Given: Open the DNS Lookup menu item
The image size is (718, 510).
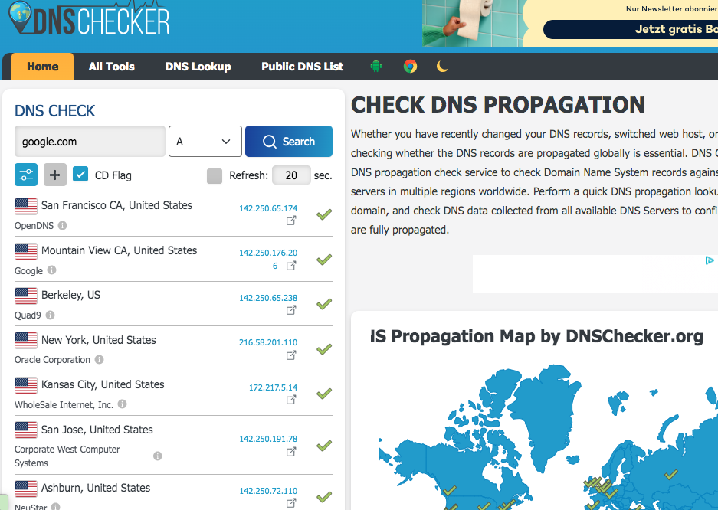Looking at the screenshot, I should [198, 67].
